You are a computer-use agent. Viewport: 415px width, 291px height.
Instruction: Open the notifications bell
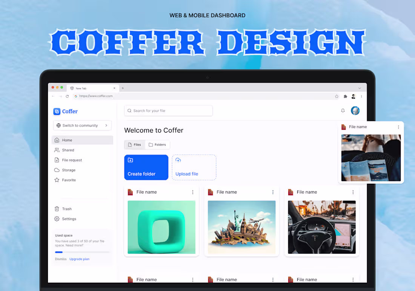[343, 110]
